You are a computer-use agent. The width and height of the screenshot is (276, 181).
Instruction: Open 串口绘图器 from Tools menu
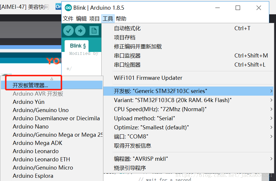point(188,65)
